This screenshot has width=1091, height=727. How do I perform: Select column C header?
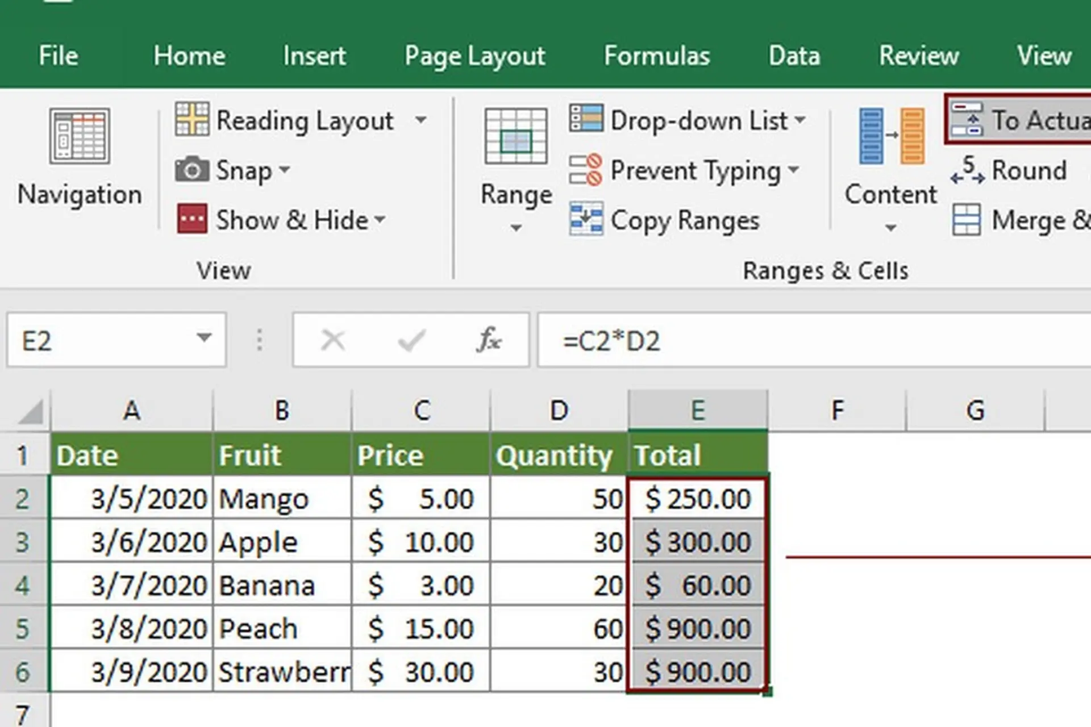coord(421,410)
